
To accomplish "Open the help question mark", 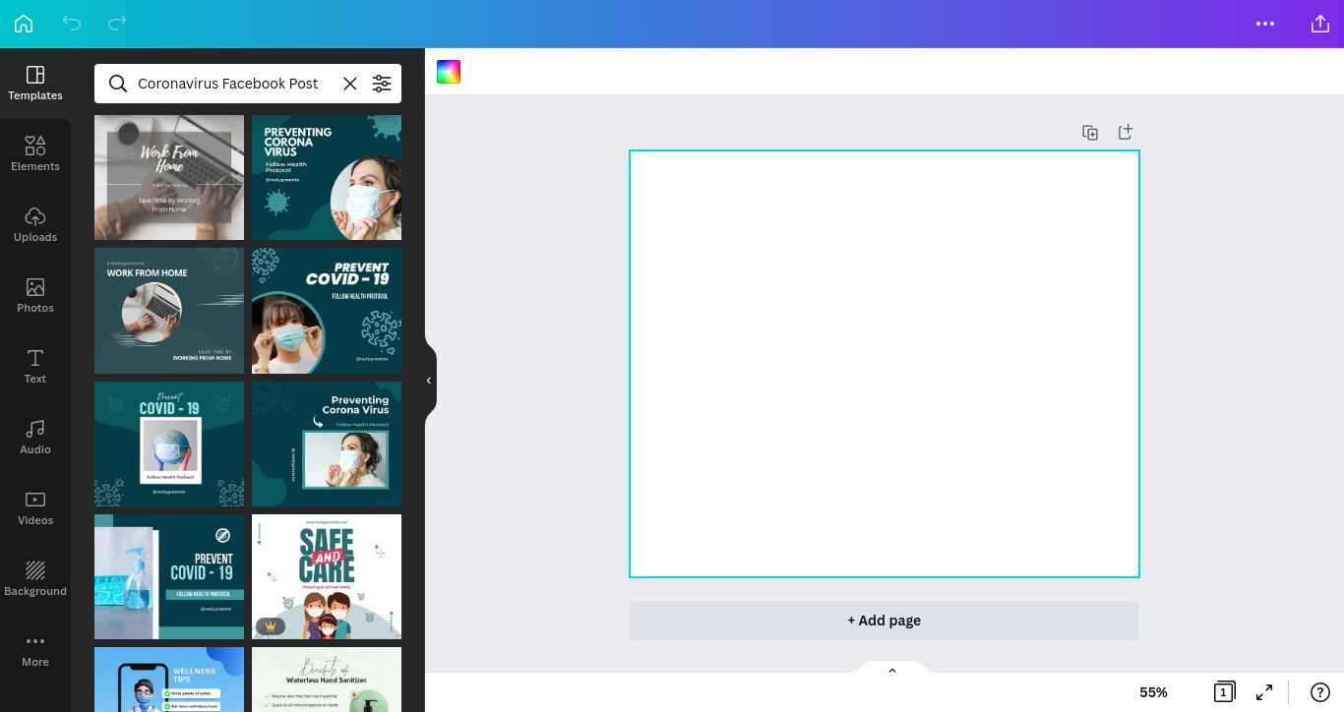I will coord(1320,692).
